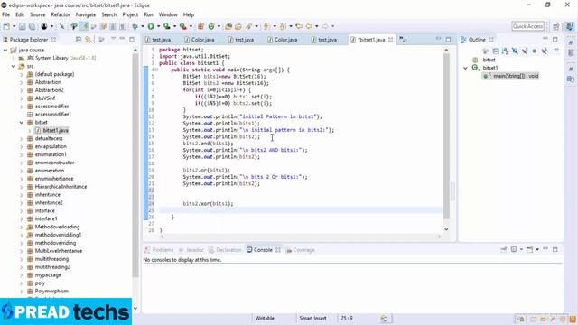Collapse All in Package Explorer toolbar

pyautogui.click(x=79, y=40)
